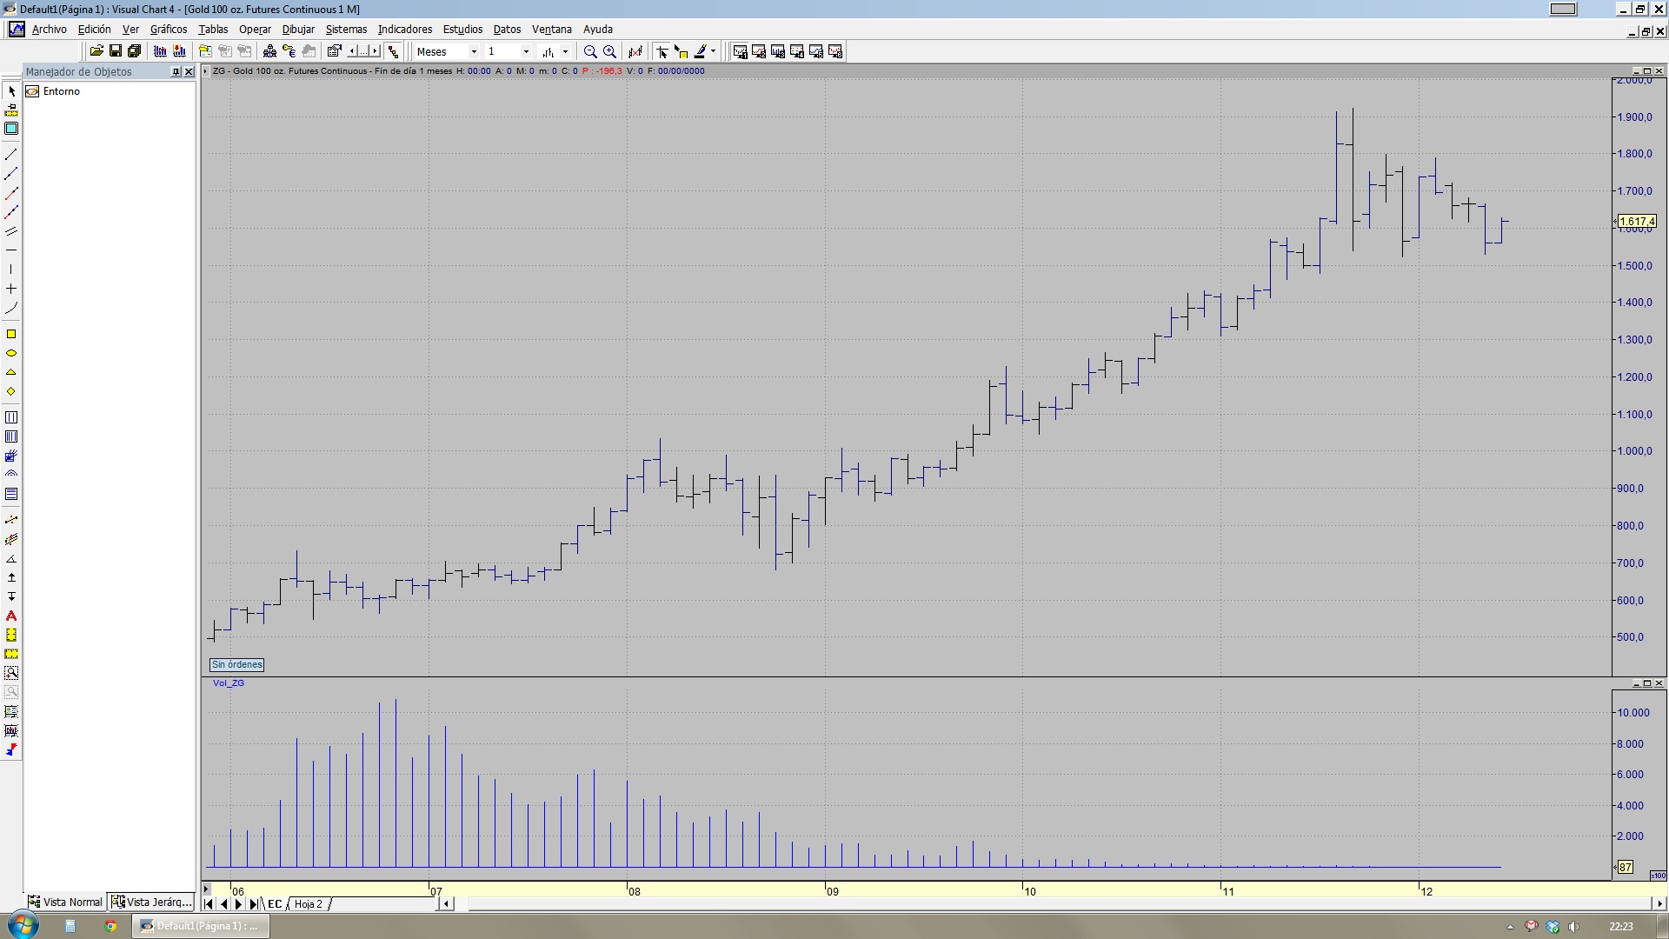The width and height of the screenshot is (1669, 939).
Task: Select the Entorno item in object tree
Action: point(61,91)
